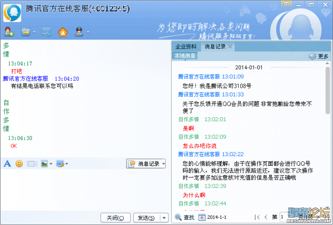
Task: Click the window shake icon
Action: pos(32,164)
